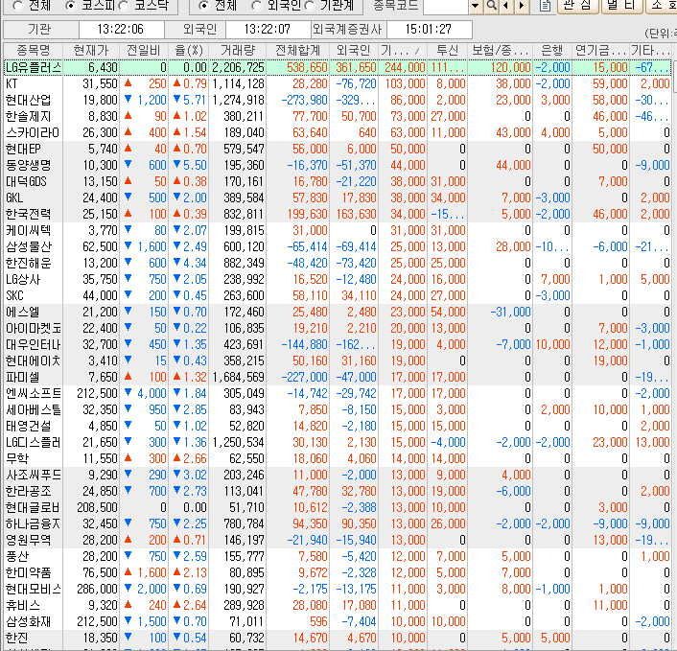This screenshot has height=651, width=677.
Task: Click 현대산업 total value -273,980
Action: click(305, 101)
